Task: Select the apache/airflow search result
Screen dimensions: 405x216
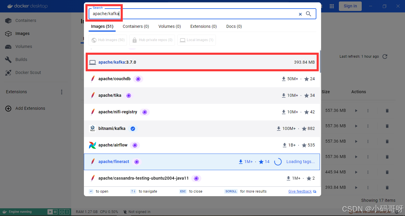Action: click(x=202, y=145)
